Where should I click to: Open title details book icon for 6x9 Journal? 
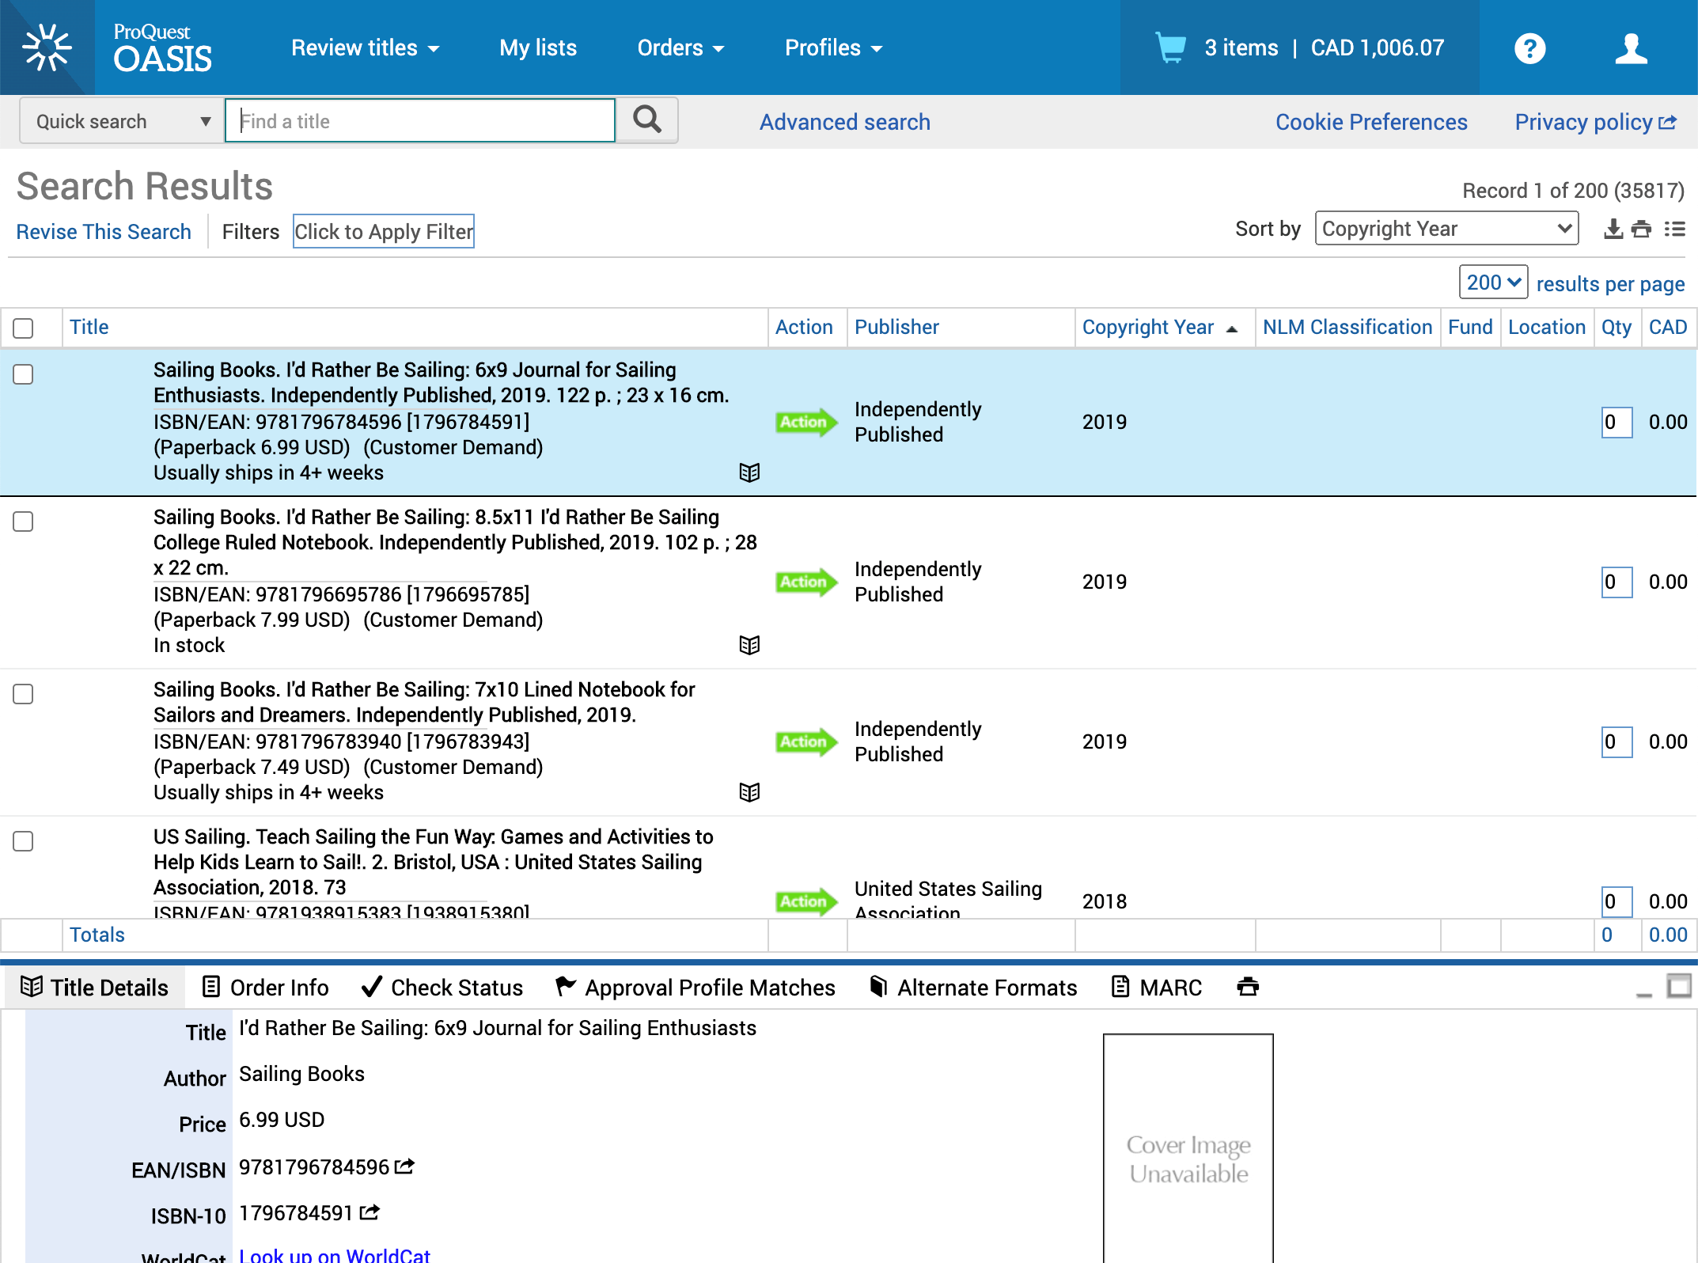pos(749,472)
